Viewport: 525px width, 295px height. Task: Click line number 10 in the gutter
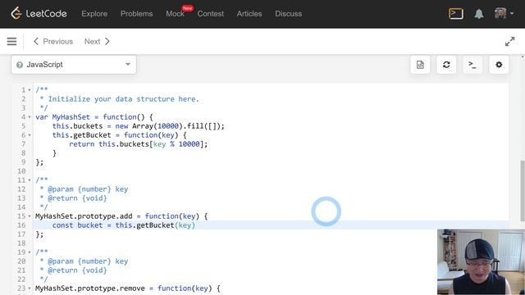point(21,171)
